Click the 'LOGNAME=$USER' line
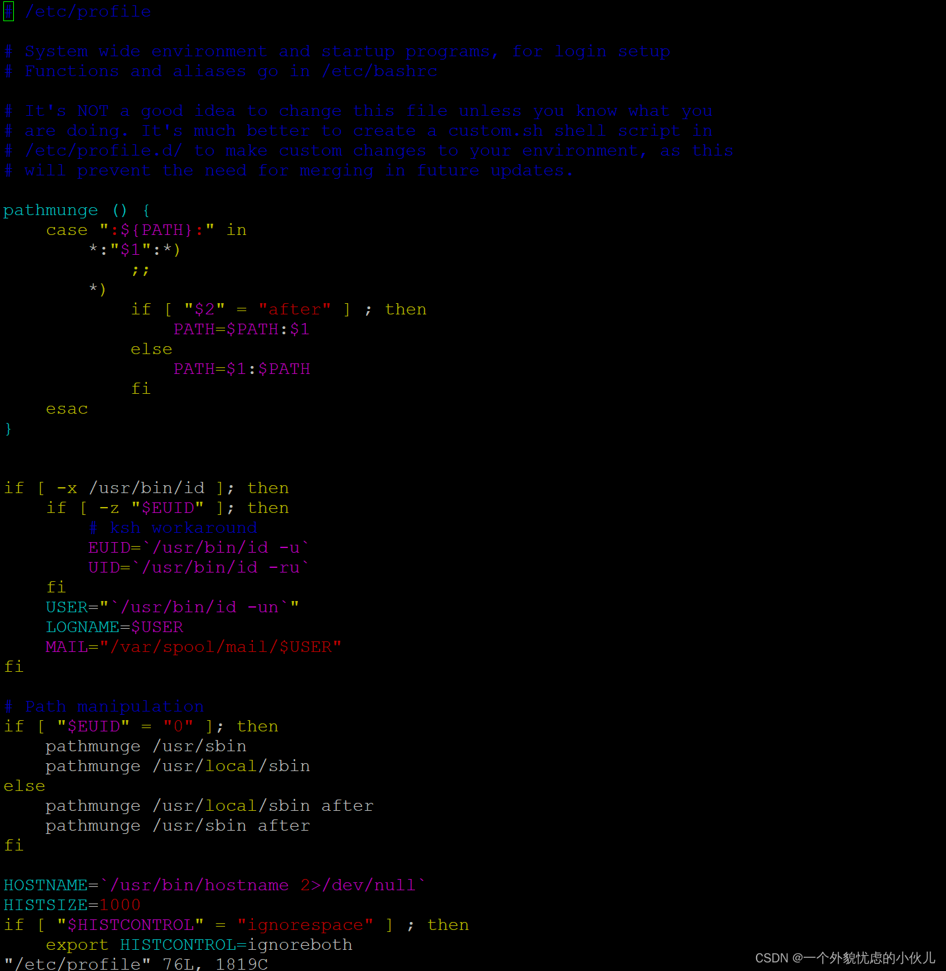The height and width of the screenshot is (971, 946). point(115,627)
